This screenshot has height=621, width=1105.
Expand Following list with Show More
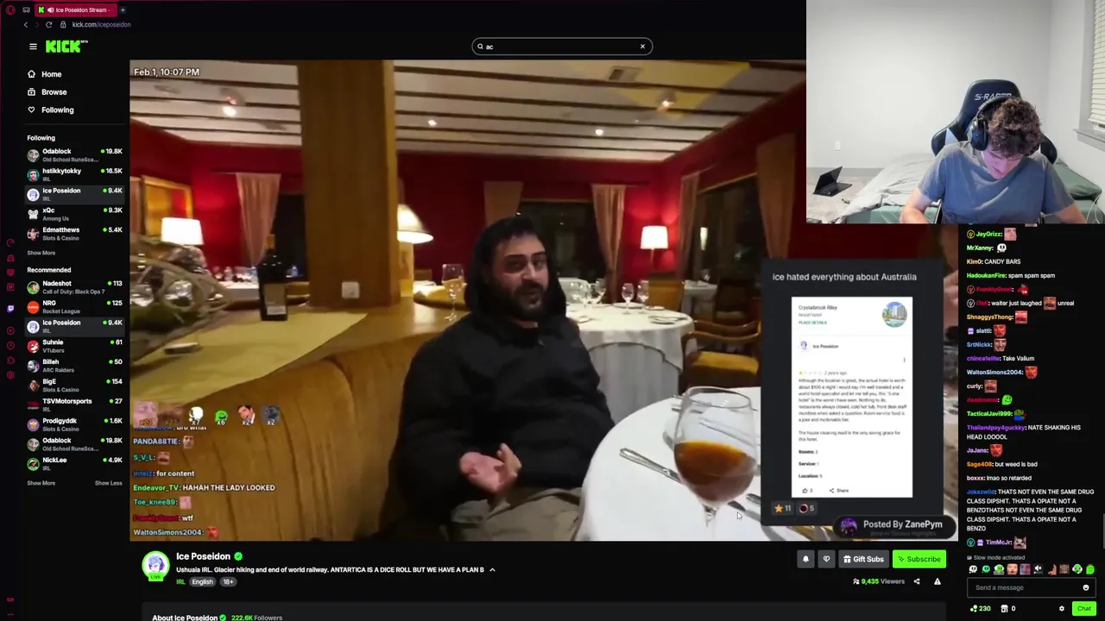[x=41, y=253]
